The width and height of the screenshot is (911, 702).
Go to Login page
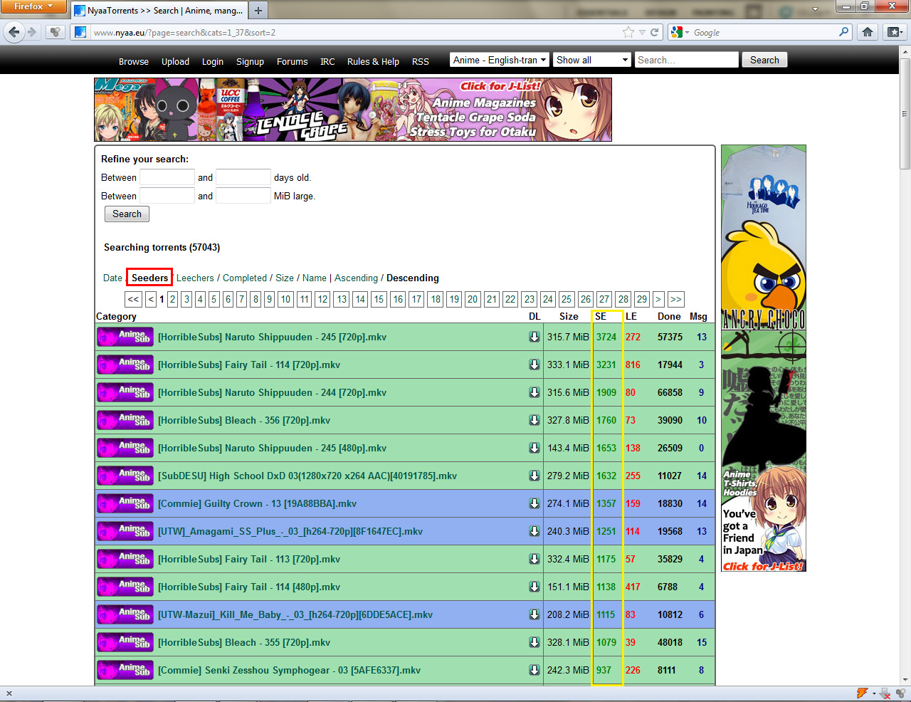(x=213, y=62)
